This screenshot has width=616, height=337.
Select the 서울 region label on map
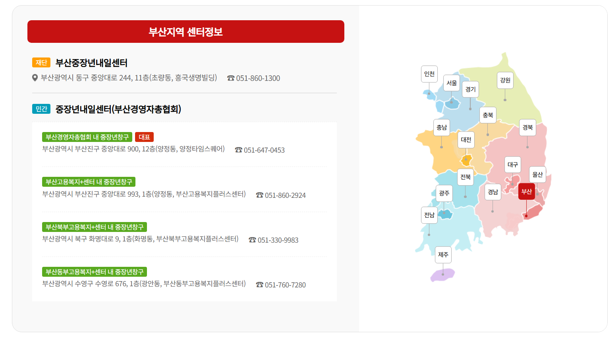click(x=452, y=83)
